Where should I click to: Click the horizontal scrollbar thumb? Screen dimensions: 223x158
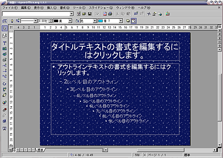pyautogui.click(x=160, y=150)
